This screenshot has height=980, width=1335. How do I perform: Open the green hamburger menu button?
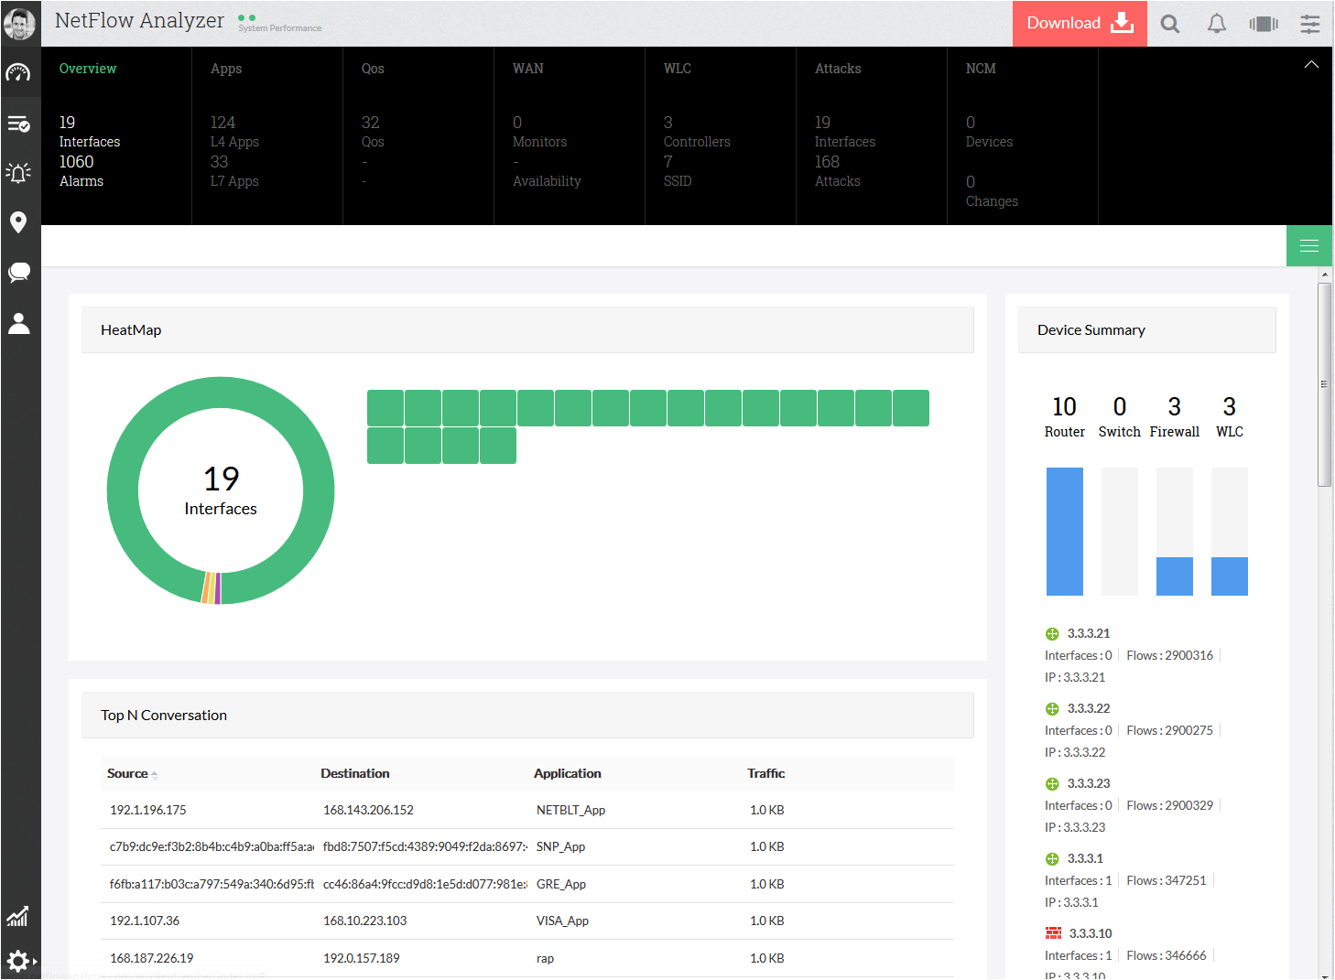pyautogui.click(x=1308, y=245)
